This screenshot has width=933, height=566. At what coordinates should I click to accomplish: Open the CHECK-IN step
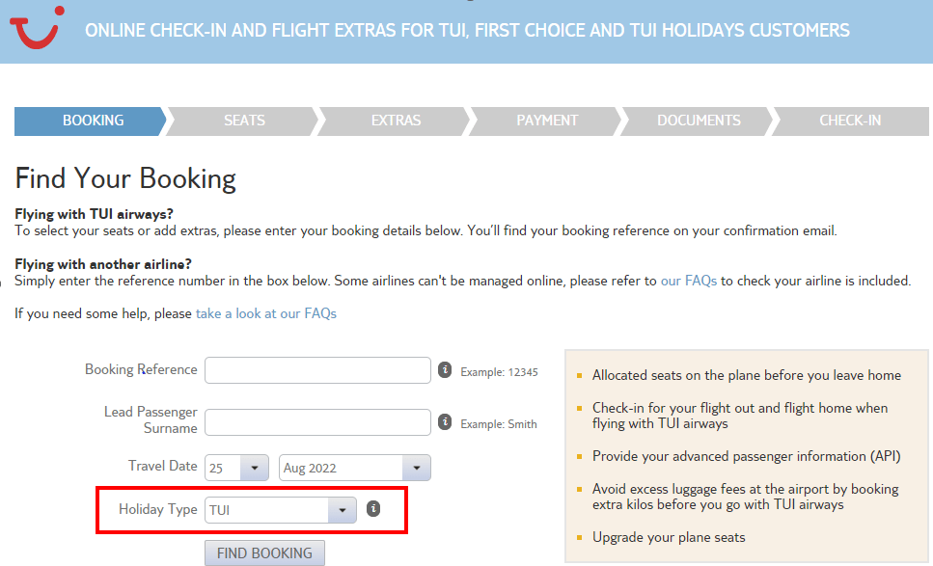point(851,121)
